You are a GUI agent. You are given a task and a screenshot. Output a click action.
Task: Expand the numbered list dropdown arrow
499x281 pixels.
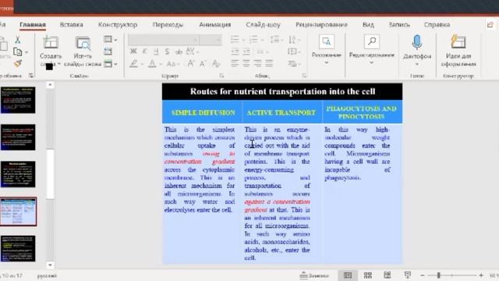pos(263,40)
